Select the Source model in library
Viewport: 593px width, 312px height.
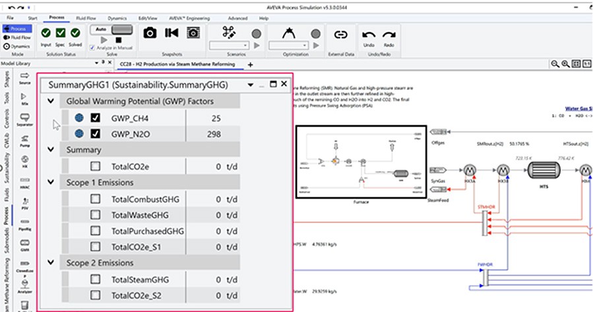[24, 78]
